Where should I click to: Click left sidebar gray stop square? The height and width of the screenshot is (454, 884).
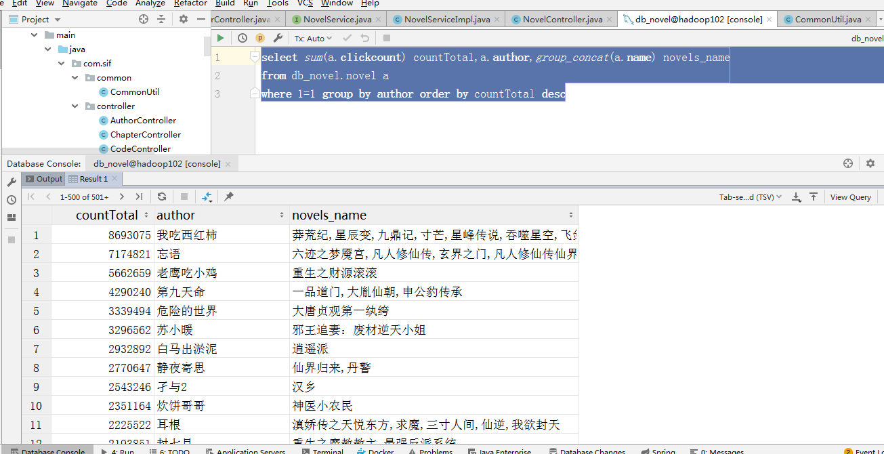(x=12, y=240)
